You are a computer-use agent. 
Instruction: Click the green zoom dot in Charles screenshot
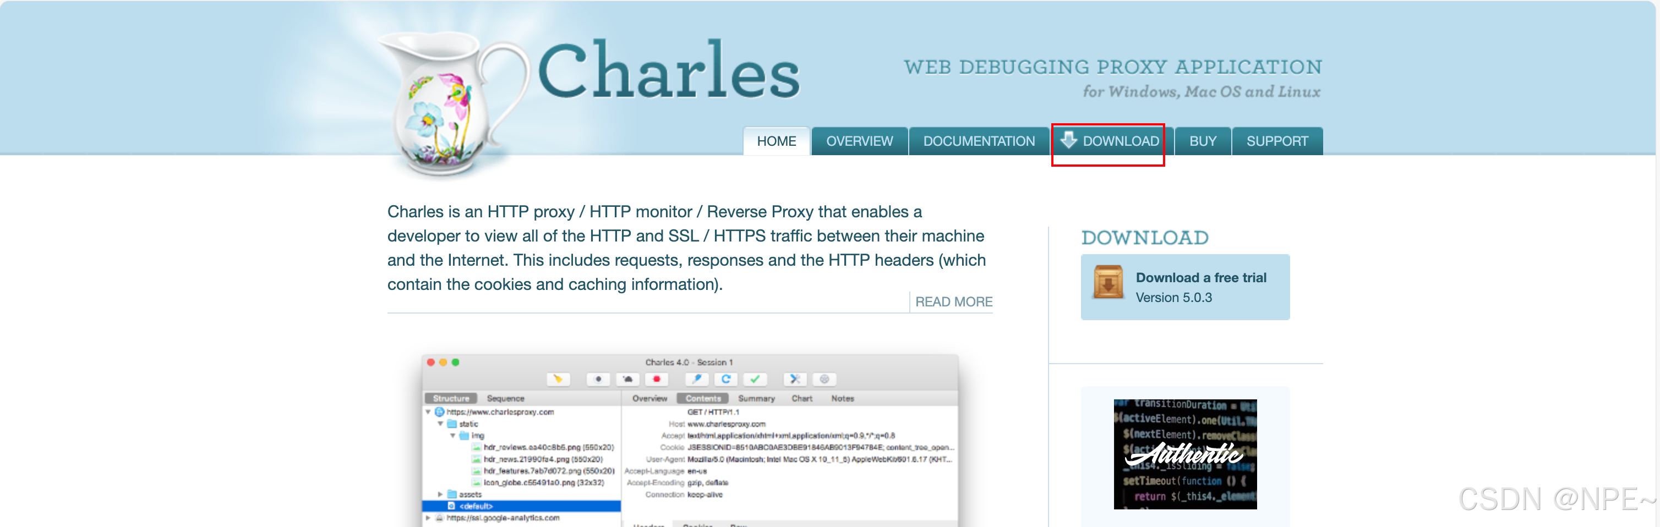pos(455,363)
